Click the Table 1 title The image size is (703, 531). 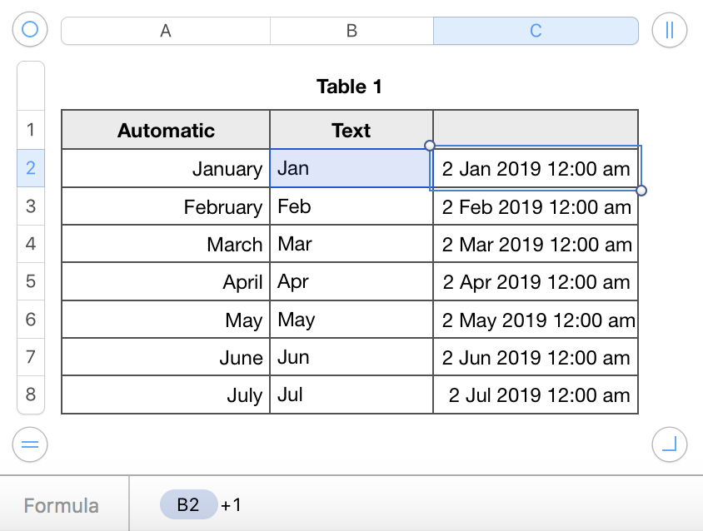click(349, 87)
